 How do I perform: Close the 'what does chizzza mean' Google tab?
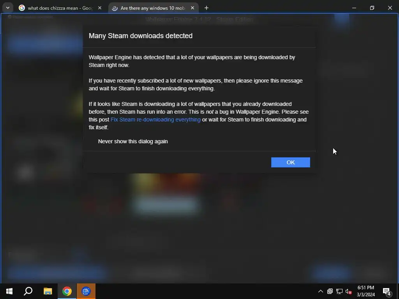click(100, 8)
